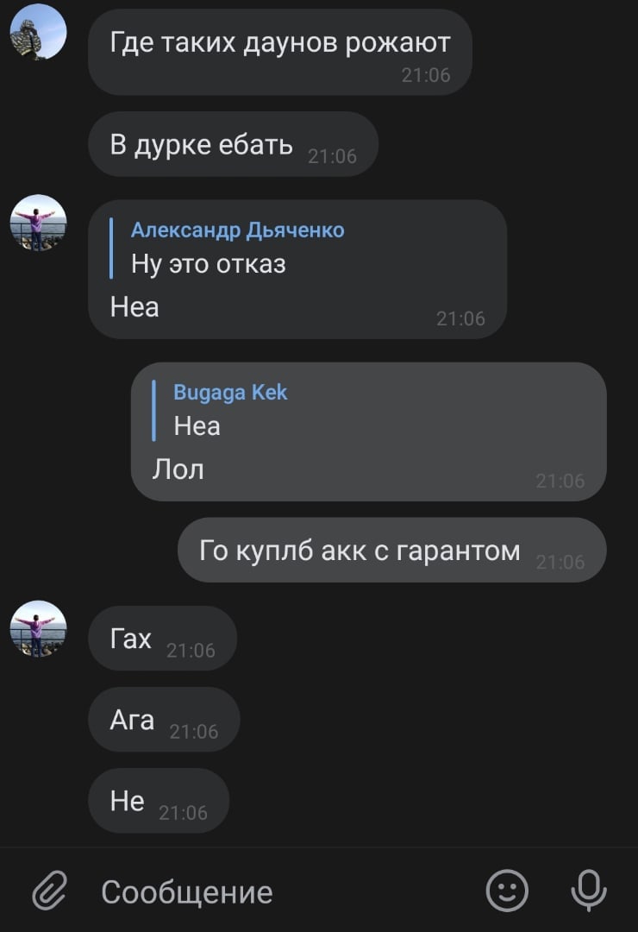Jump to quoted message from Александр Дьяченко
Screen dimensions: 638x932
[238, 248]
